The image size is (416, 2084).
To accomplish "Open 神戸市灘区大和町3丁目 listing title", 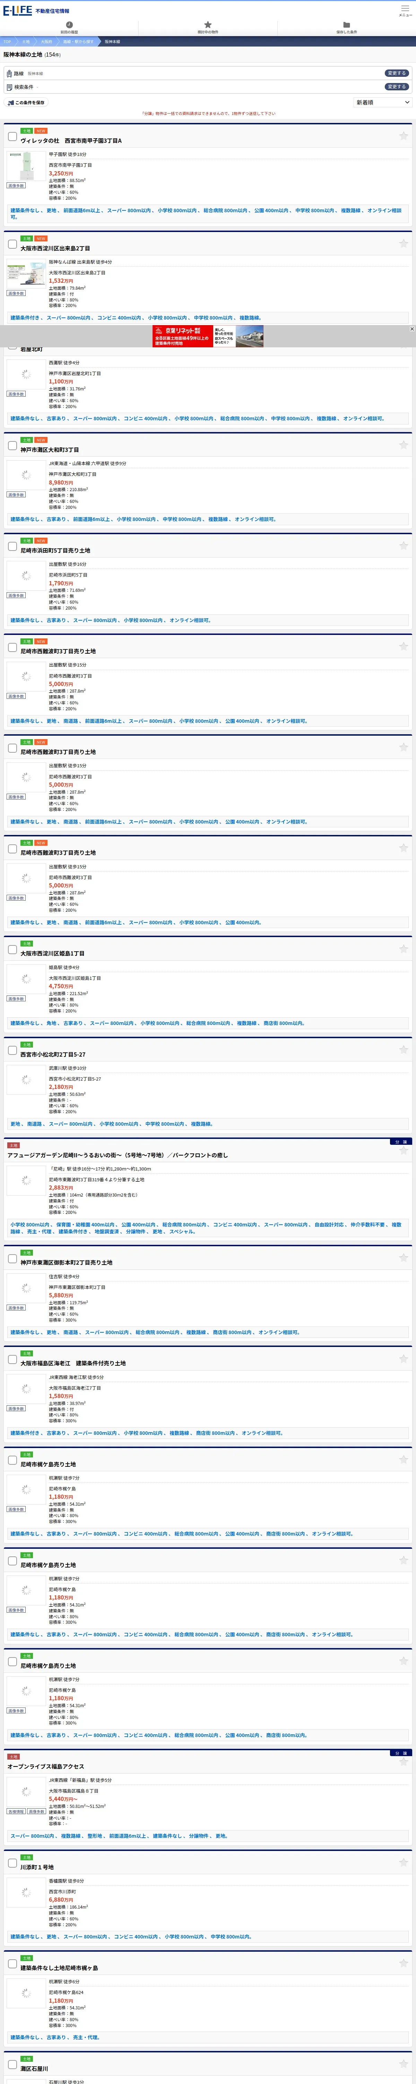I will (x=49, y=450).
